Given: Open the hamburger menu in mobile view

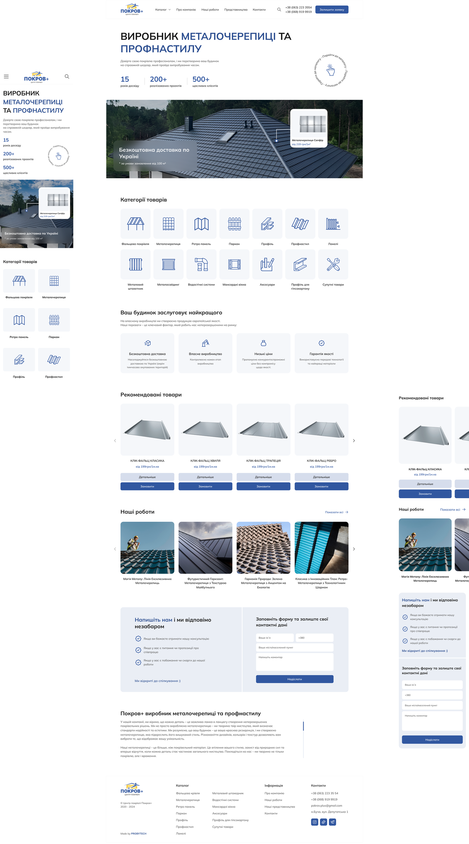Looking at the screenshot, I should click(x=6, y=76).
